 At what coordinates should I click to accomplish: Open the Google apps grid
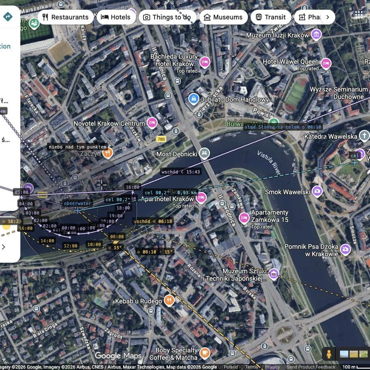pos(358,14)
